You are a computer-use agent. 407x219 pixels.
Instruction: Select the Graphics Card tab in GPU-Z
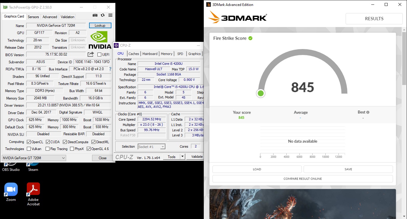click(x=14, y=16)
